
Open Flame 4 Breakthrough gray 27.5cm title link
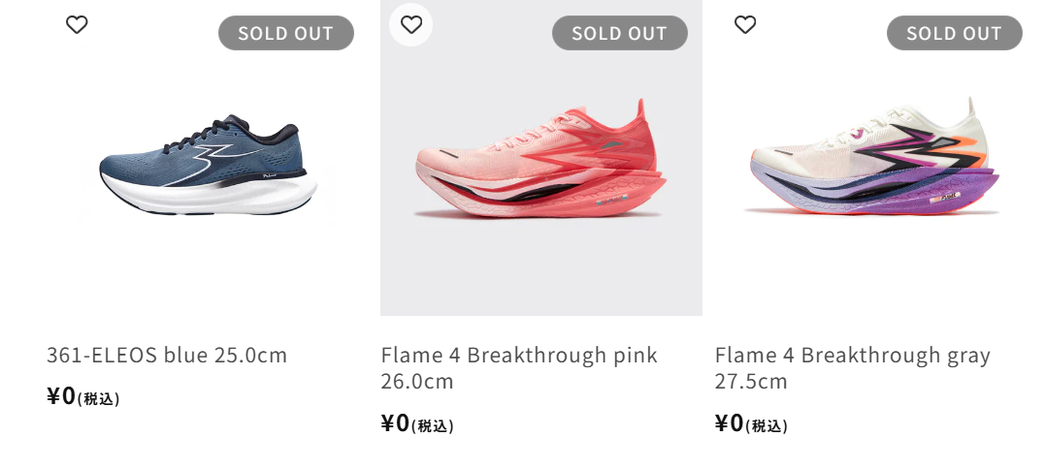pyautogui.click(x=853, y=368)
